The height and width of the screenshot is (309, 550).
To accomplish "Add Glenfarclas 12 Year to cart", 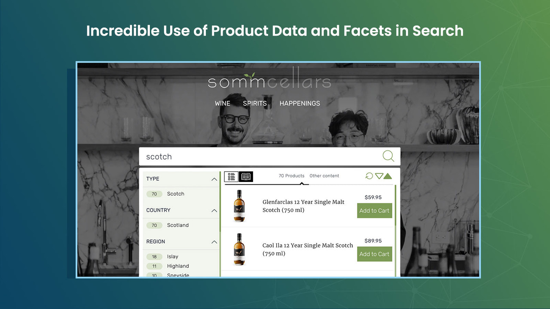I will coord(374,211).
